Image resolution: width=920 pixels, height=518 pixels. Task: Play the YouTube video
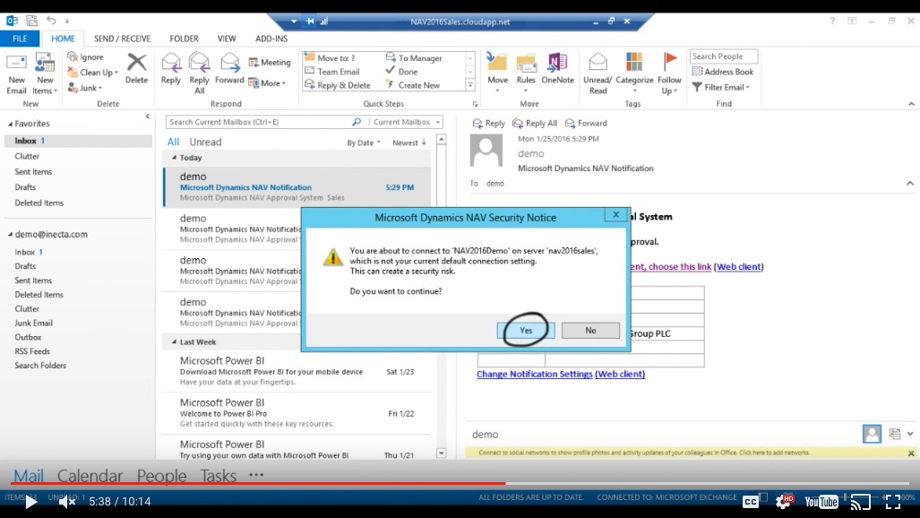pos(30,502)
